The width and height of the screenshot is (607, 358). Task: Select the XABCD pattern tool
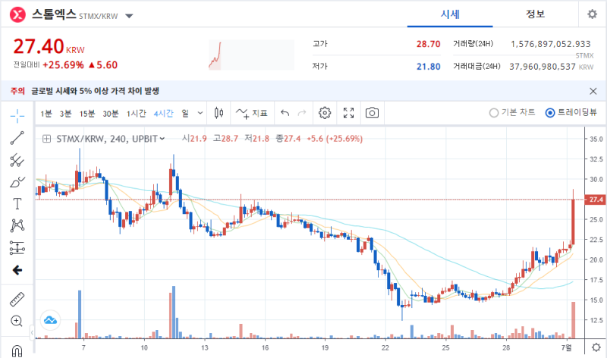[17, 225]
